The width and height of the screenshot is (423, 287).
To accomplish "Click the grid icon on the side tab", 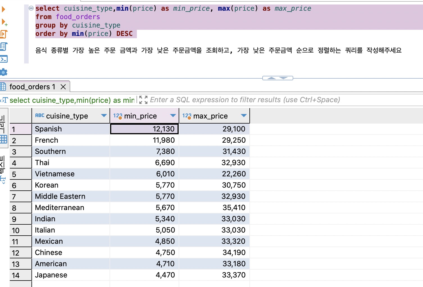I will (3, 139).
